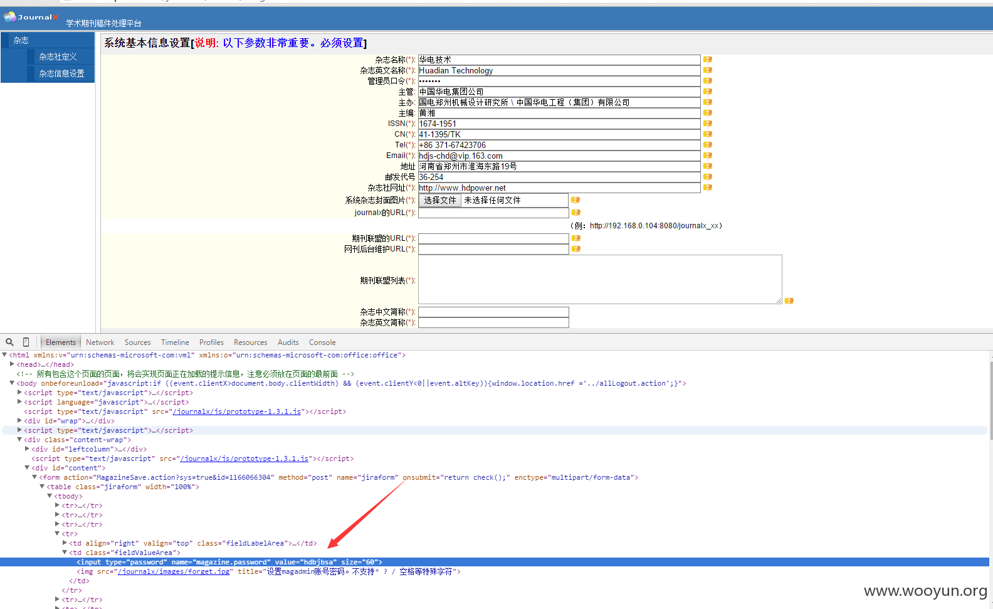Screen dimensions: 993x609
Task: Click the help icon beside CN field
Action: click(707, 134)
